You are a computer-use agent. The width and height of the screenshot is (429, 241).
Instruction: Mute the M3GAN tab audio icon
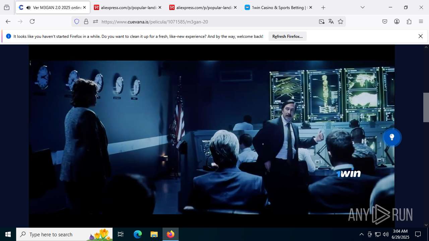pyautogui.click(x=28, y=7)
